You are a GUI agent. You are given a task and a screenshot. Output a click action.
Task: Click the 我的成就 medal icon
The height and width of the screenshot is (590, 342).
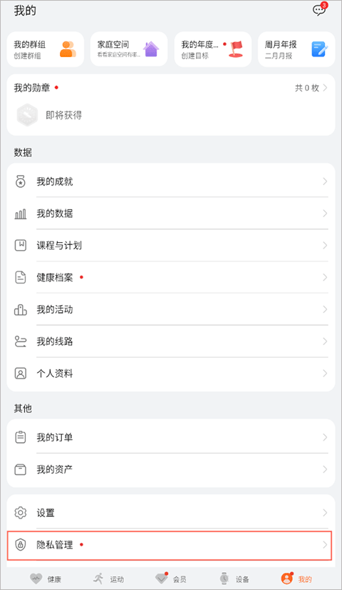coord(21,181)
